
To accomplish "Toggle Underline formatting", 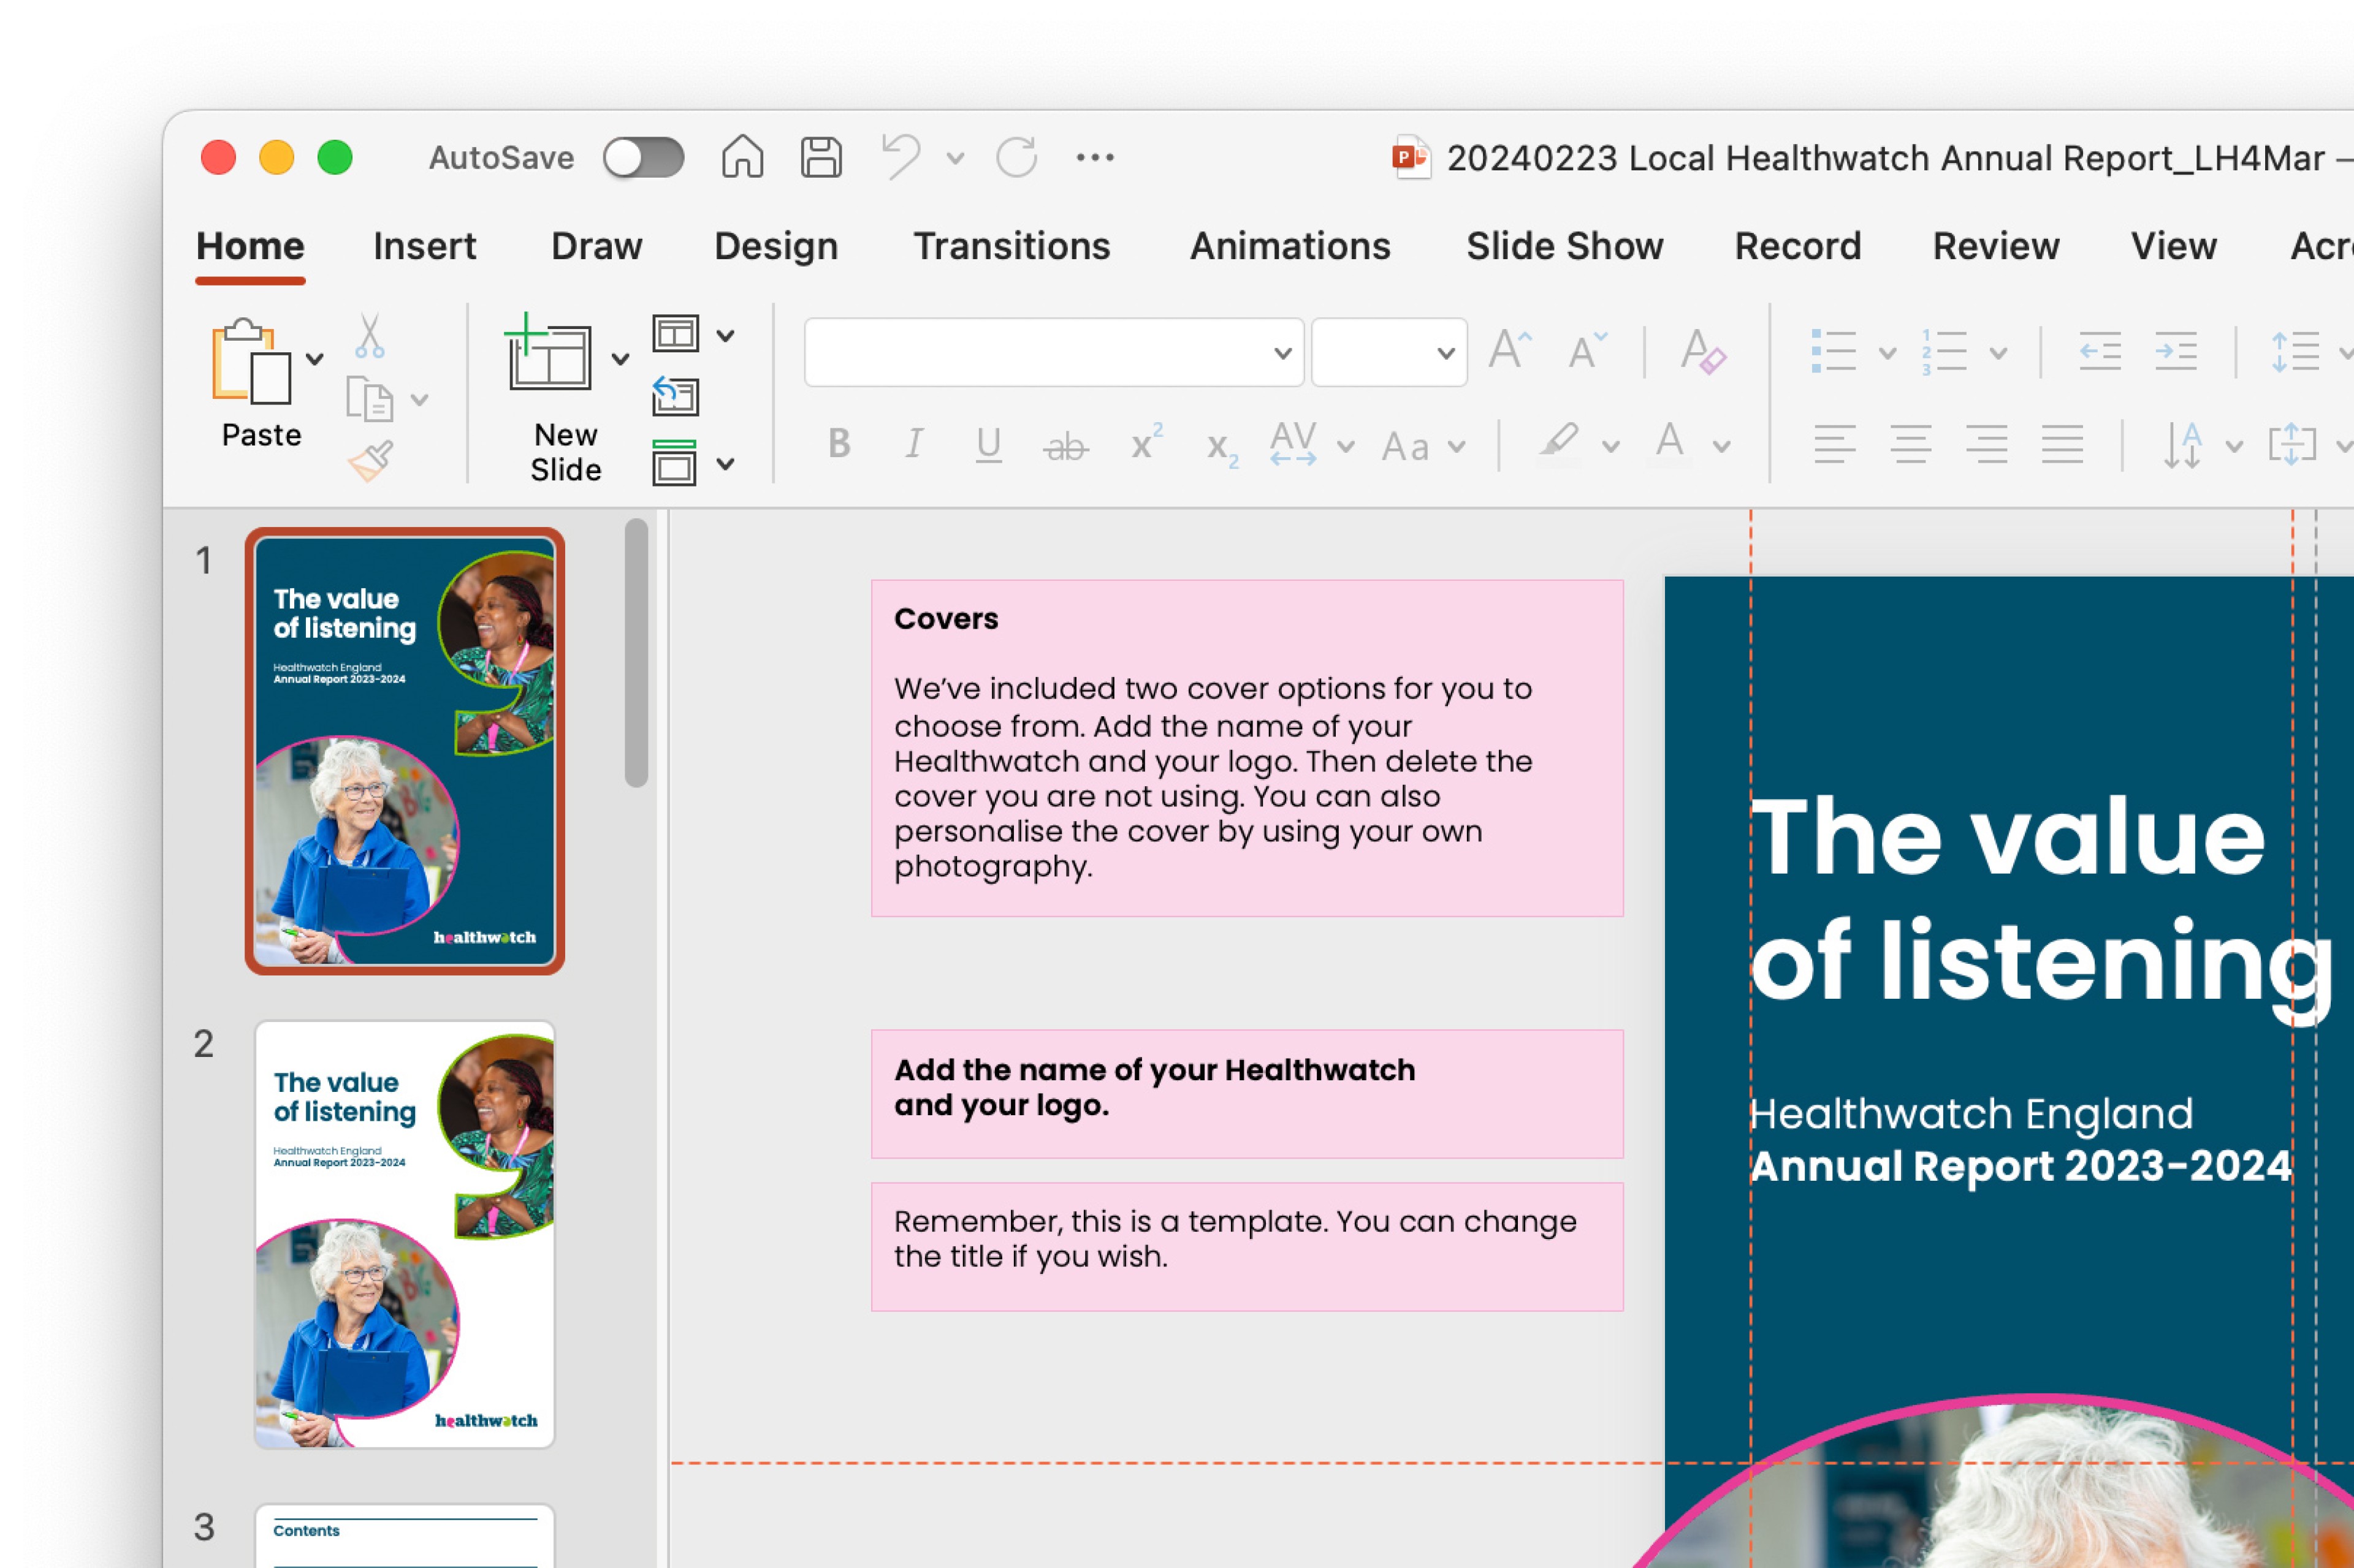I will coord(988,444).
